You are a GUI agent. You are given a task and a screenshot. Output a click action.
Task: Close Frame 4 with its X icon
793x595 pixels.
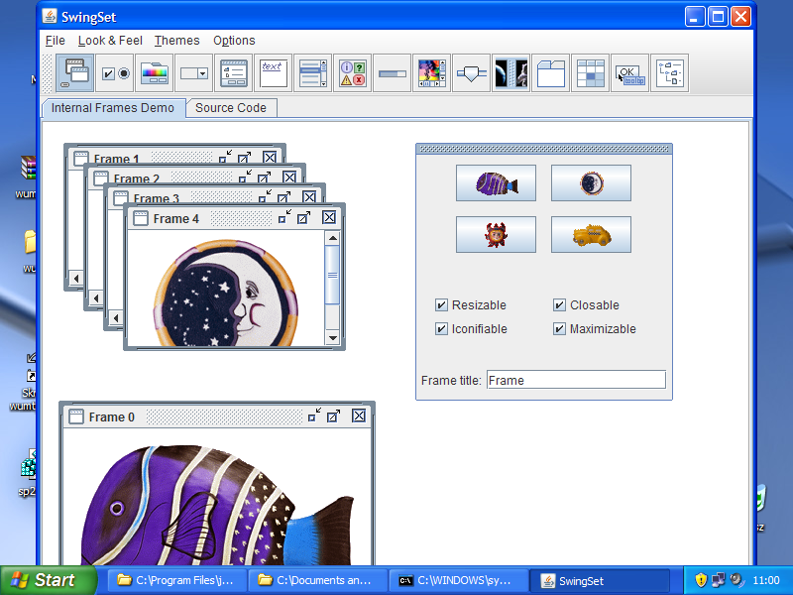tap(329, 217)
